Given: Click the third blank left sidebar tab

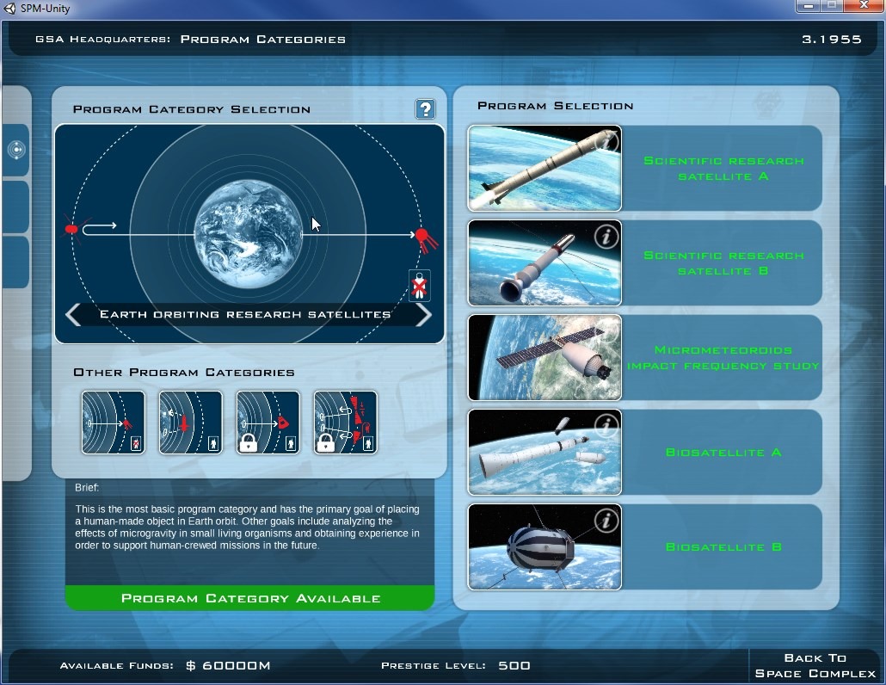Looking at the screenshot, I should [16, 262].
